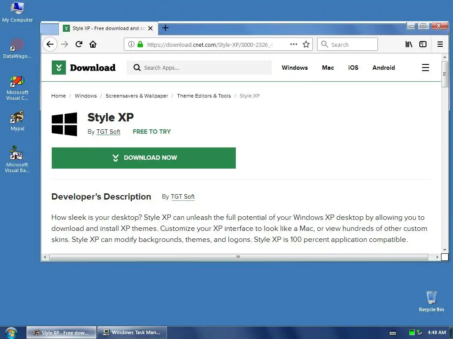Open the Android category in site nav
453x339 pixels.
[x=384, y=68]
